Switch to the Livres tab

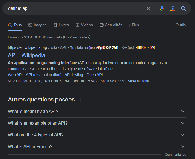pyautogui.click(x=61, y=25)
